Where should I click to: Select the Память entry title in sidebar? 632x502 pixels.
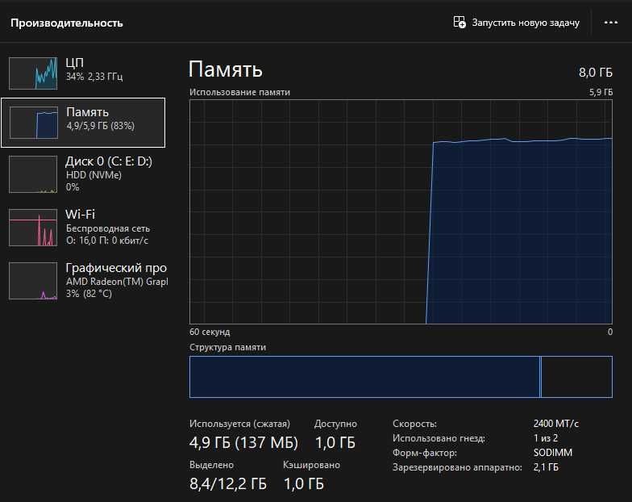tap(87, 111)
